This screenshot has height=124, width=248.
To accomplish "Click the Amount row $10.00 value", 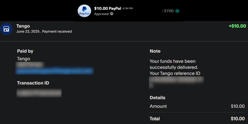I will pyautogui.click(x=238, y=106).
